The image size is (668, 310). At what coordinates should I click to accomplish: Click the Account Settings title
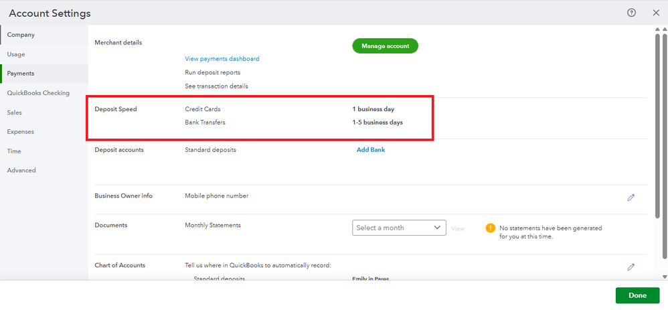(x=50, y=13)
